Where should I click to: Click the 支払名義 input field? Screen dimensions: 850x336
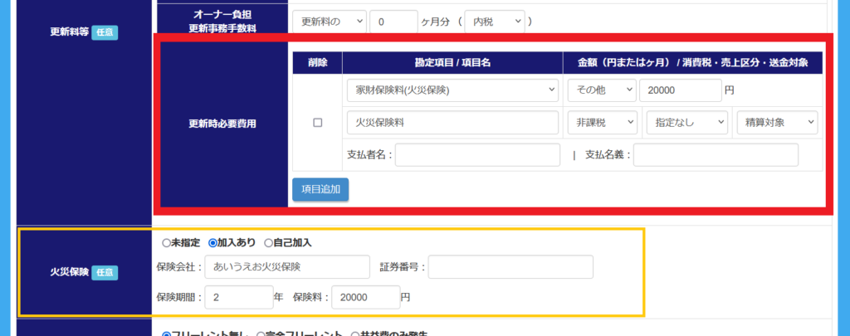716,155
